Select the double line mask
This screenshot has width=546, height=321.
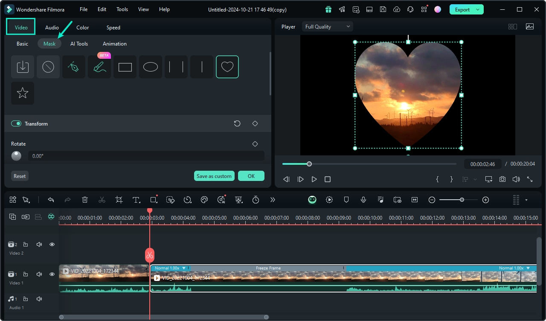coord(176,67)
